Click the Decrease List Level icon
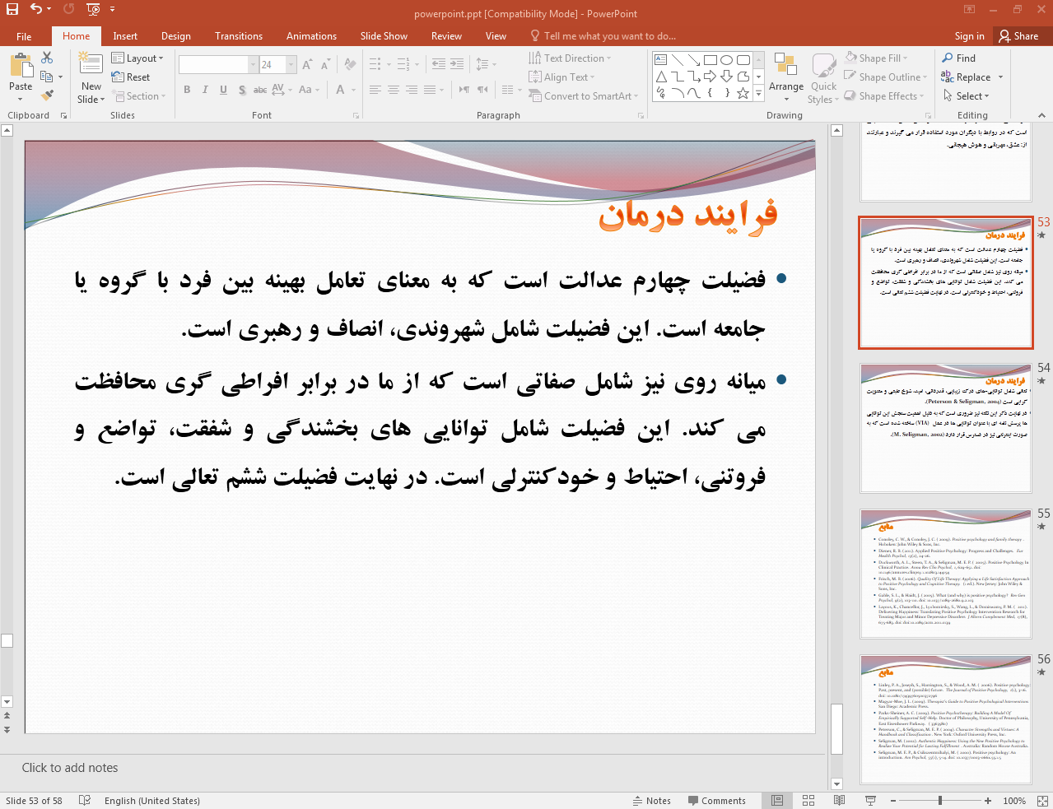 439,64
